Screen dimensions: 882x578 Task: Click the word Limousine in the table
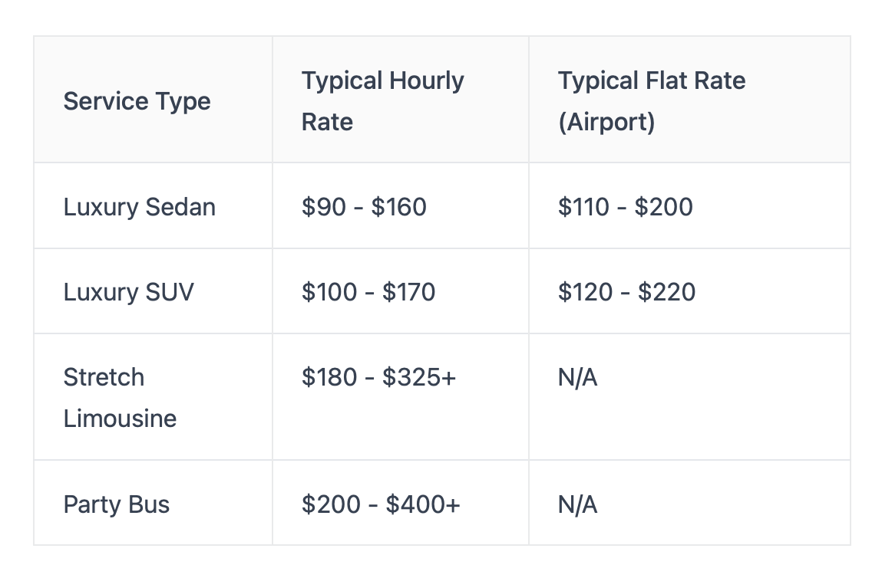click(x=120, y=419)
